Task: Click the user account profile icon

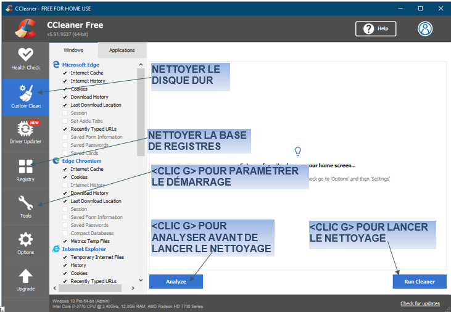Action: pyautogui.click(x=425, y=29)
